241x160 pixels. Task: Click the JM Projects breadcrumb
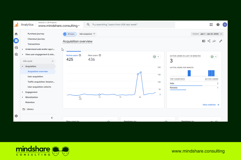[x=52, y=22]
